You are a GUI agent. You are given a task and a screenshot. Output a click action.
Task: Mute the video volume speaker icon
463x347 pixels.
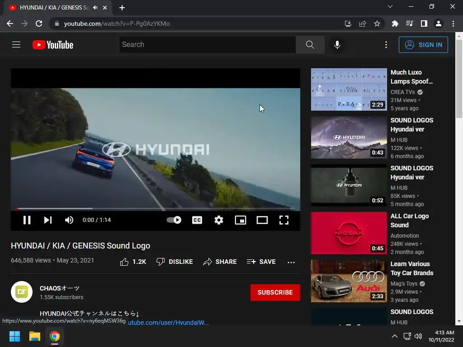tap(69, 220)
